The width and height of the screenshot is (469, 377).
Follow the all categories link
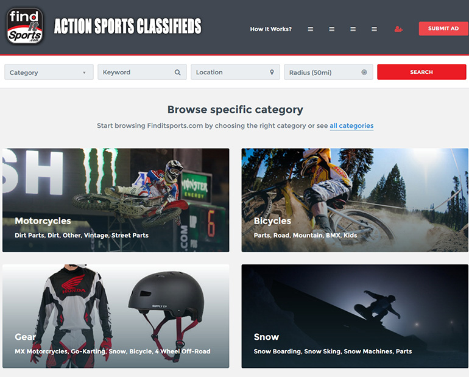tap(351, 125)
